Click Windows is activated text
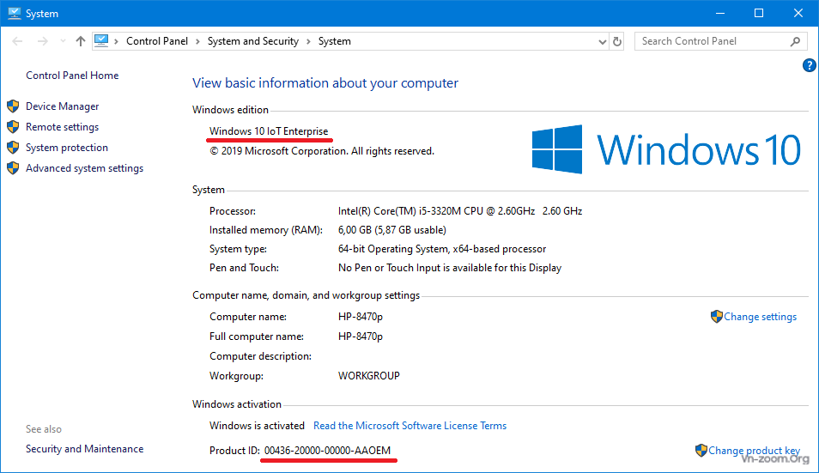Viewport: 819px width, 473px height. 257,426
